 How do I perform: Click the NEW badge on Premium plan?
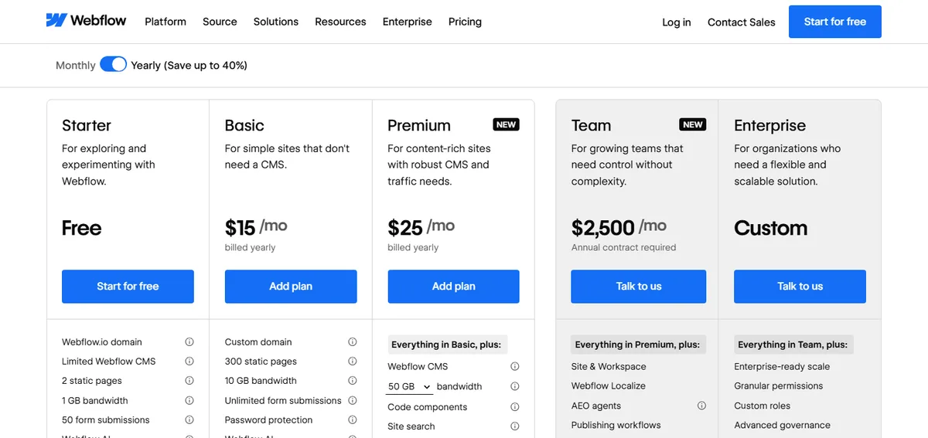click(x=507, y=124)
